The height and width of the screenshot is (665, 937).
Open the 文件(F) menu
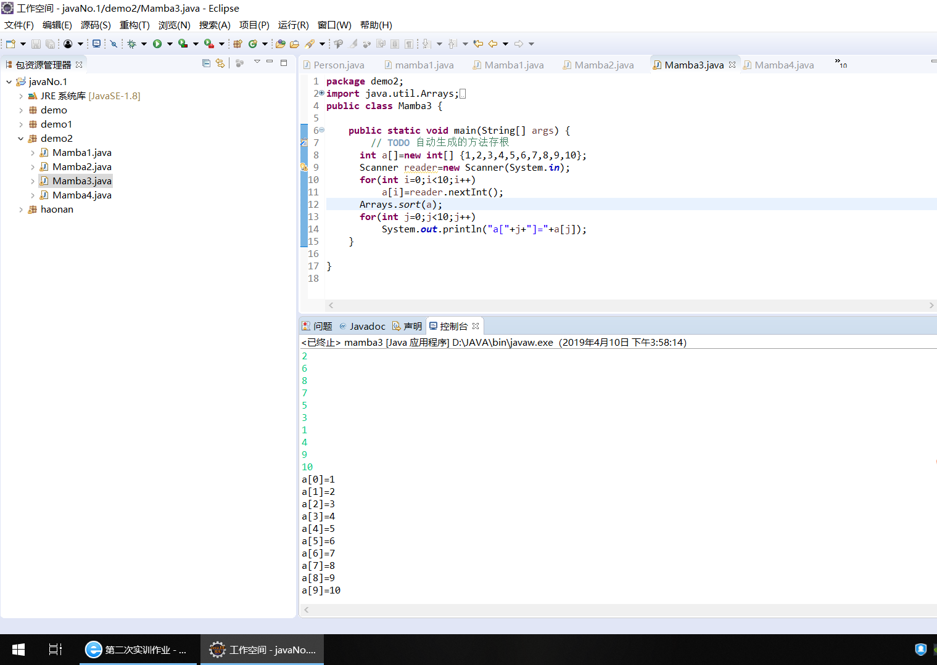coord(19,25)
